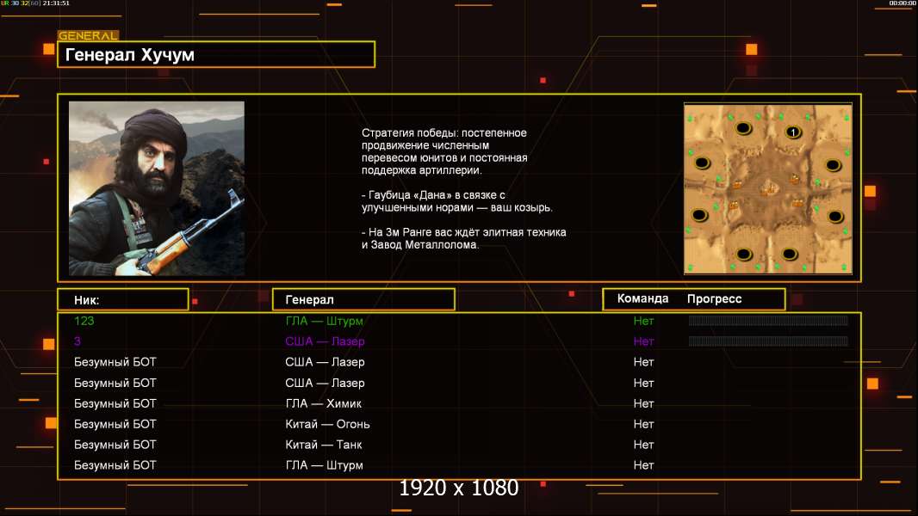Click team value "Нет" in Китай — Танк row
The width and height of the screenshot is (918, 516).
point(643,445)
